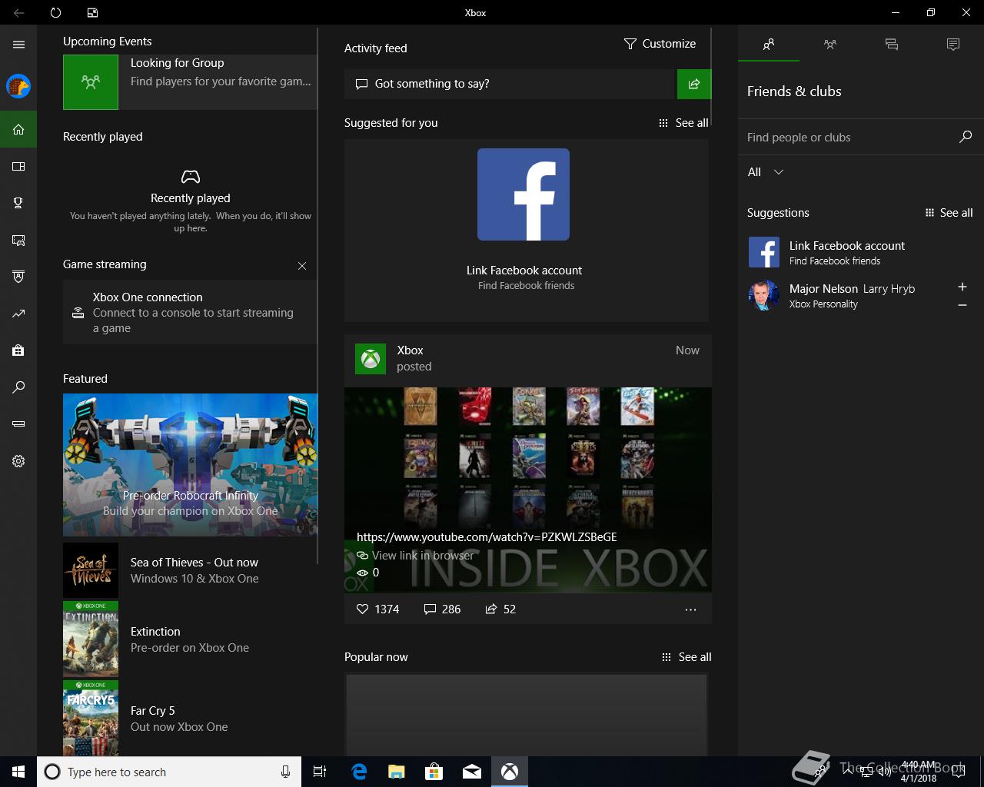Open the hamburger navigation menu

click(18, 45)
